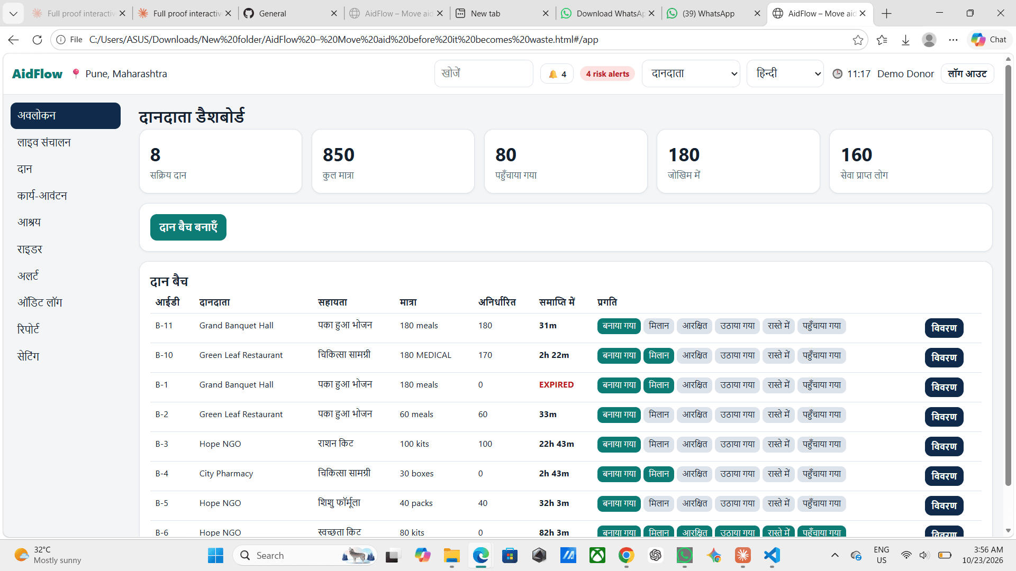Open विवरण for batch B-10
This screenshot has width=1016, height=571.
pos(944,358)
